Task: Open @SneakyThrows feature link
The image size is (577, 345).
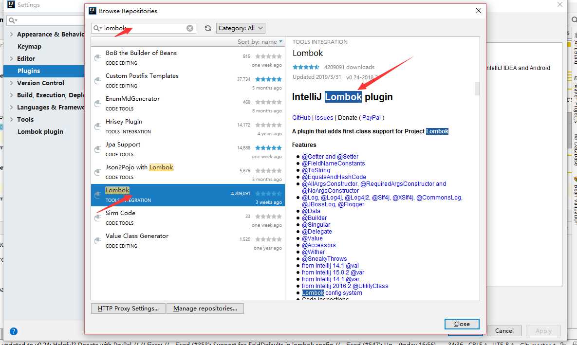Action: point(324,258)
